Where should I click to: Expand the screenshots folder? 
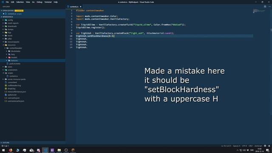[12, 70]
